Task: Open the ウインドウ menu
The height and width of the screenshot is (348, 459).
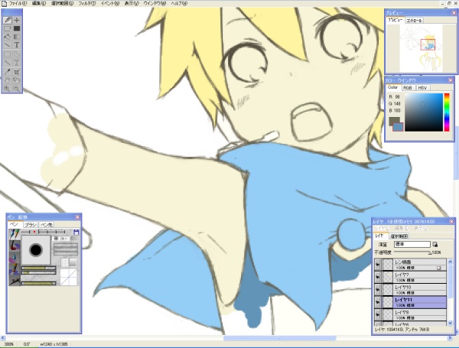Action: point(155,4)
